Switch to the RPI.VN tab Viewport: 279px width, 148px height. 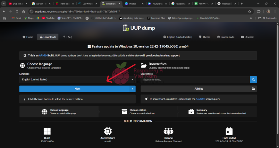pos(204,4)
